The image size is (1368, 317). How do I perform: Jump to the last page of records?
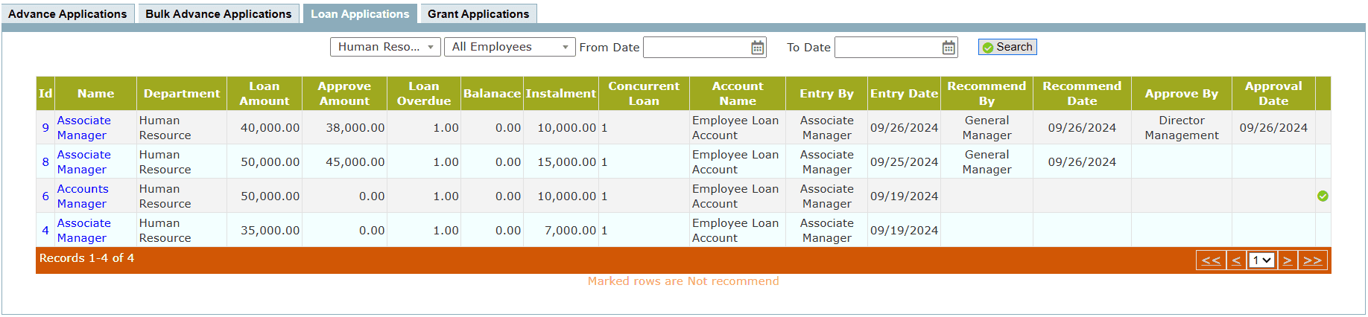[1312, 260]
